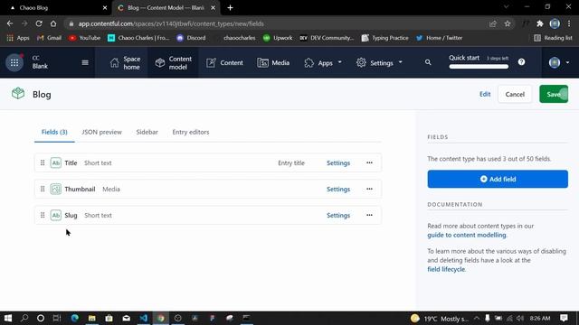Open the Reading list
Viewport: 579px width, 325px height.
click(x=553, y=38)
